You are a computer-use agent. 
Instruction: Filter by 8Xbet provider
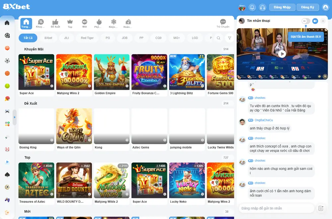click(x=48, y=38)
